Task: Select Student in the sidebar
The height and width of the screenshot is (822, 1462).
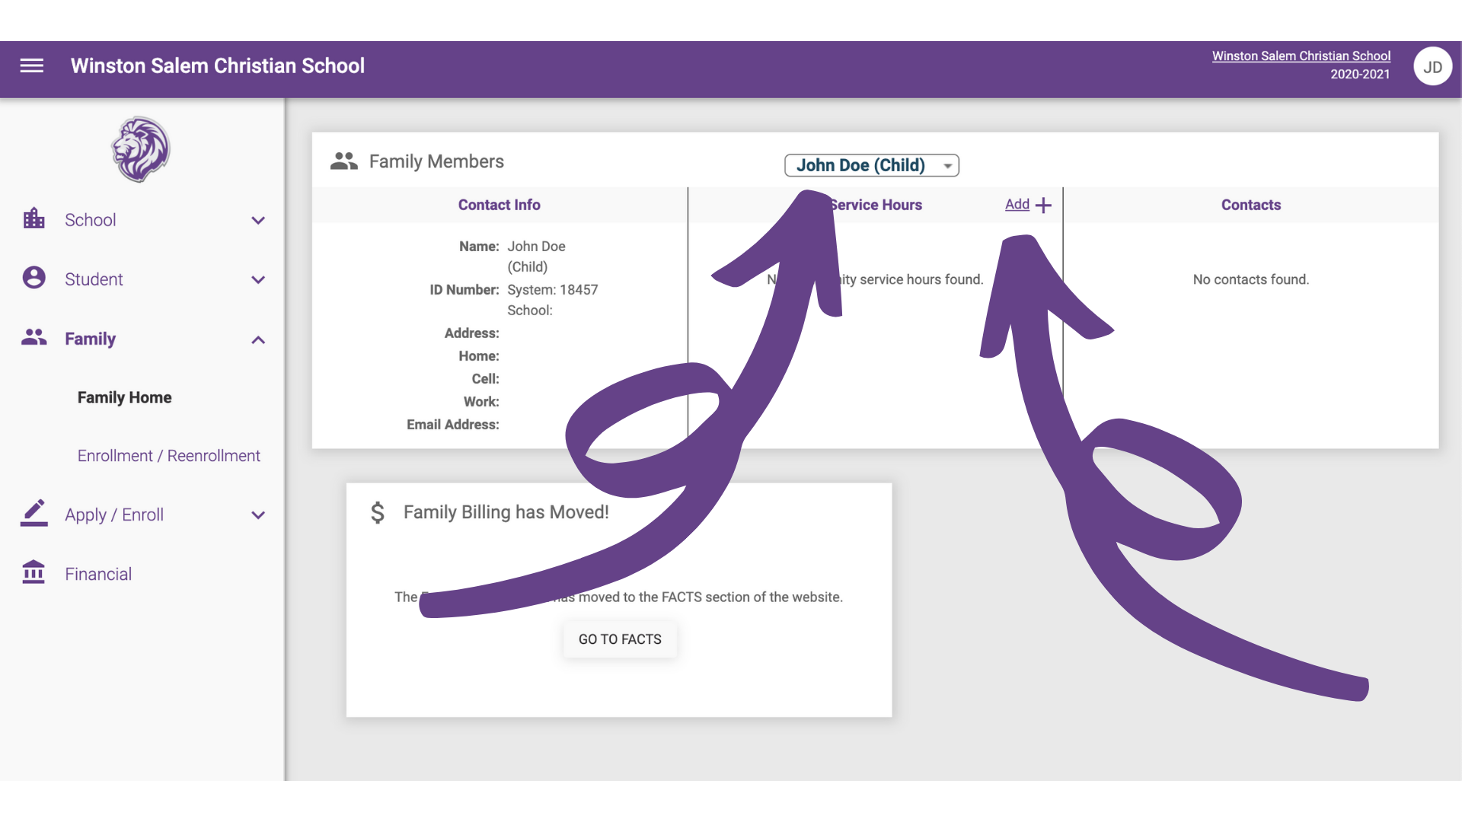Action: pyautogui.click(x=94, y=279)
